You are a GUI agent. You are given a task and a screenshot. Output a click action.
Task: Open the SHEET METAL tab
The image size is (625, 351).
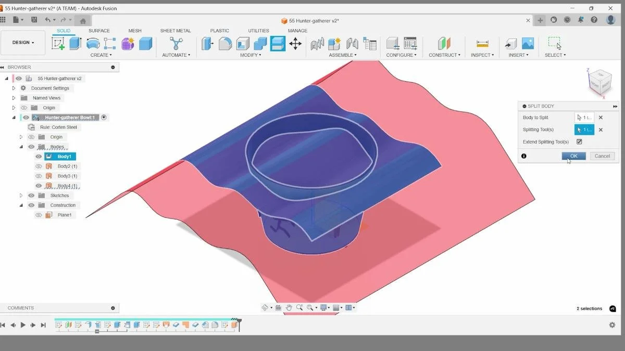[176, 31]
